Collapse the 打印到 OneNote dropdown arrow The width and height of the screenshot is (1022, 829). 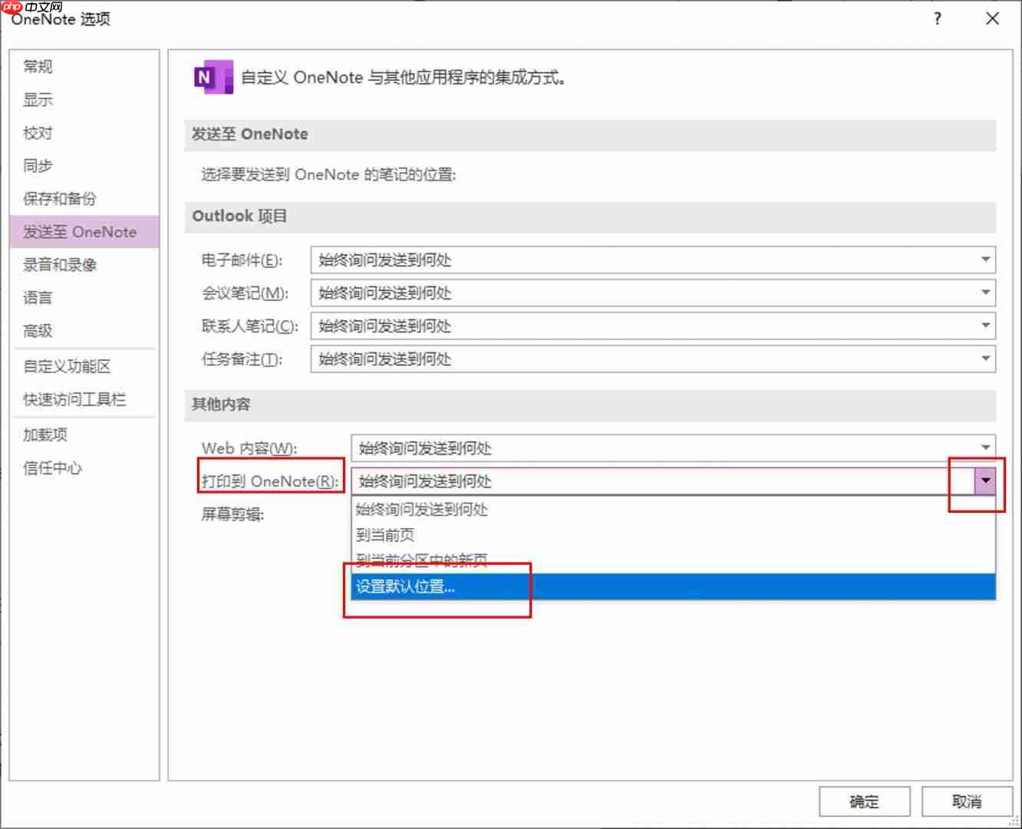[x=985, y=481]
